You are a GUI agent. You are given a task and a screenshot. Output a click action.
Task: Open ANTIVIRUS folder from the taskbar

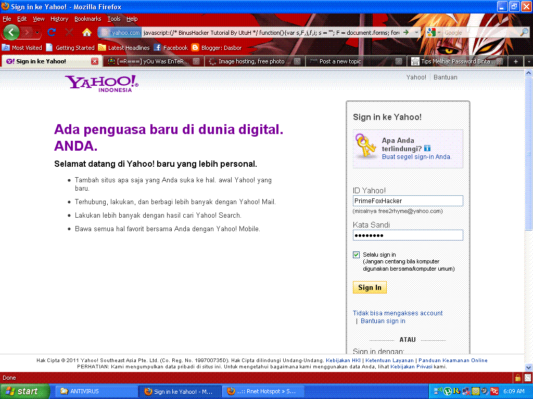tap(96, 391)
